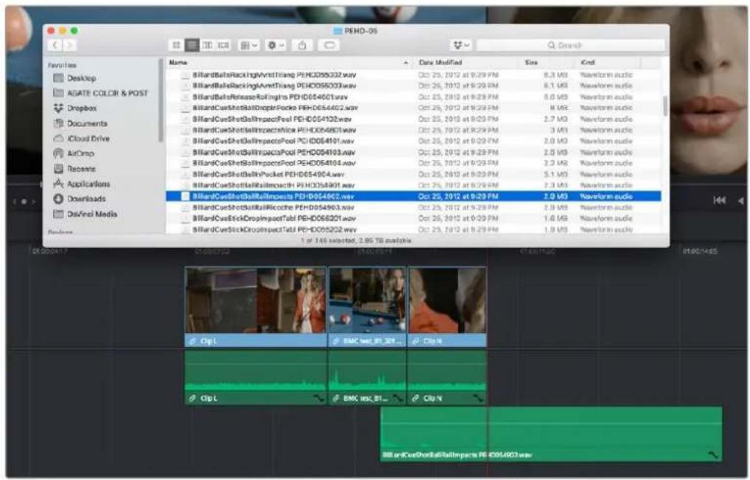The width and height of the screenshot is (750, 480).
Task: Select file BilliardBallsRackingMvmtTriang PEHD055002.wav
Action: (413, 74)
